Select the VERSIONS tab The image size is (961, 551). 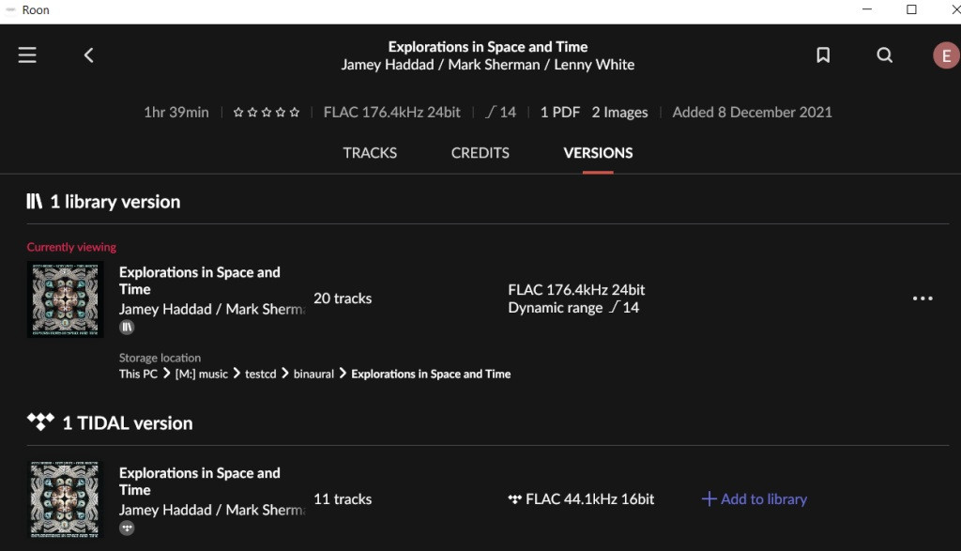pyautogui.click(x=598, y=153)
